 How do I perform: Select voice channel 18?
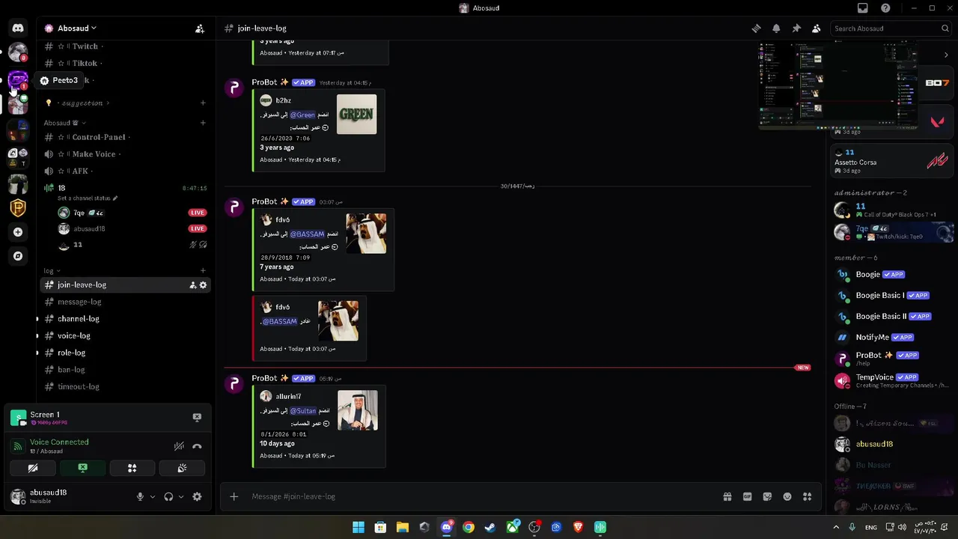(126, 188)
